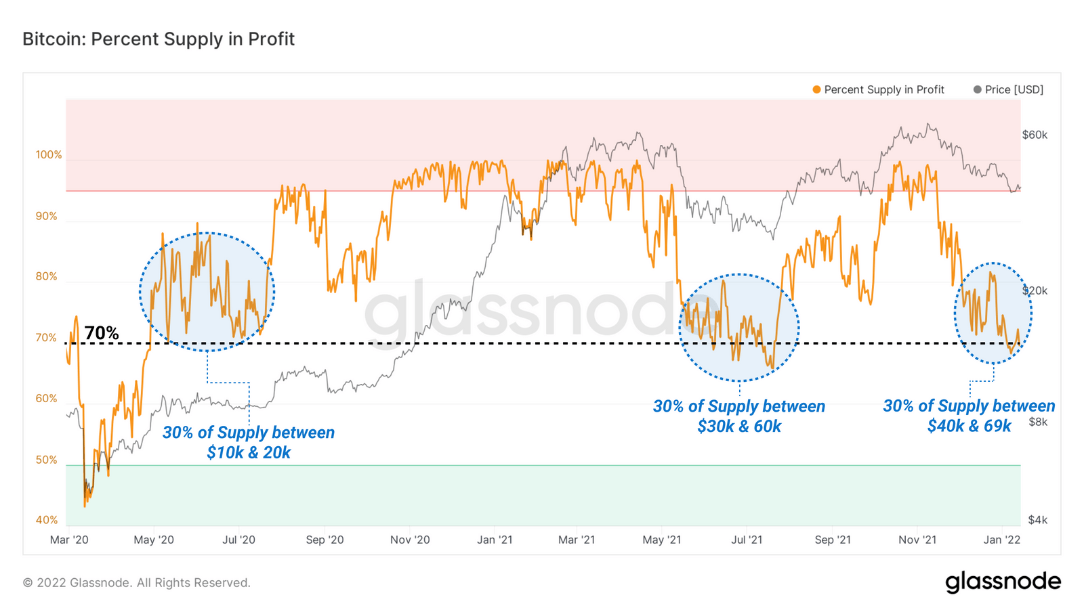Click the gray Price [USD] legend dot
The width and height of the screenshot is (1084, 610).
tap(977, 89)
